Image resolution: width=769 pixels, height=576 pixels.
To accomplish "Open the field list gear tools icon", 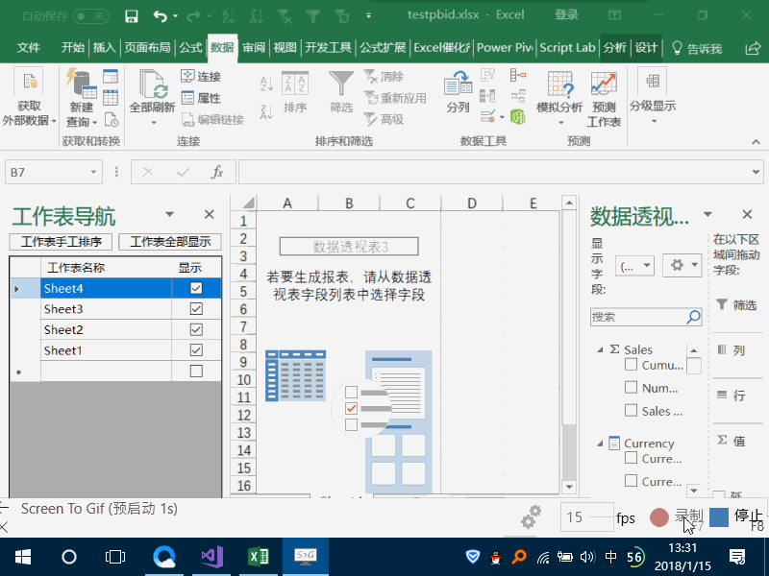I will 682,266.
